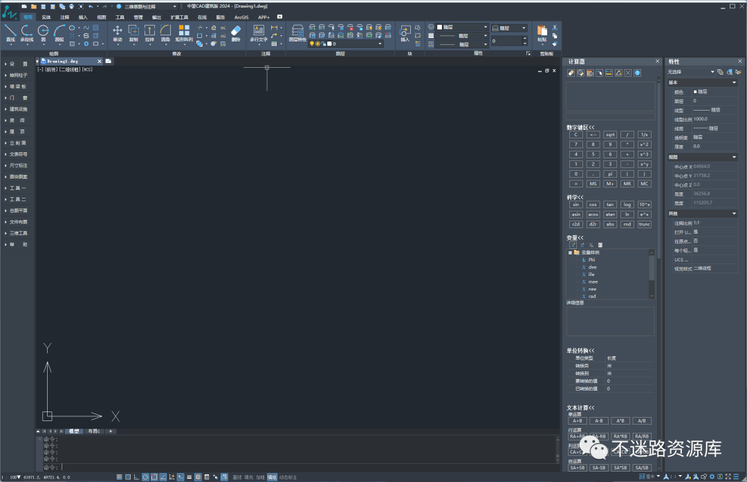The width and height of the screenshot is (747, 482).
Task: Click the save icon in quick access bar
Action: 43,7
